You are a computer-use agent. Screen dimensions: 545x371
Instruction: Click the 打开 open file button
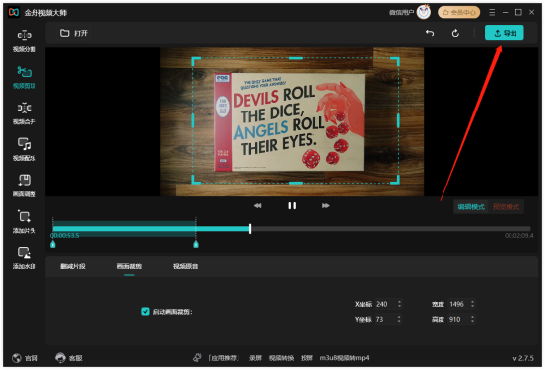[74, 33]
